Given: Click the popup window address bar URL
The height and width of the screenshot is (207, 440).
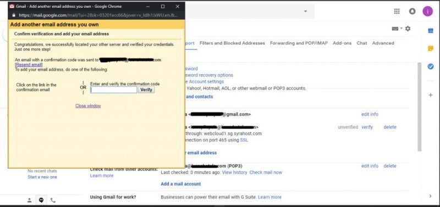Looking at the screenshot, I should (x=98, y=15).
